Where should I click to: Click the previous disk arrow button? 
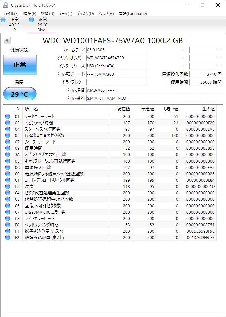[7, 40]
